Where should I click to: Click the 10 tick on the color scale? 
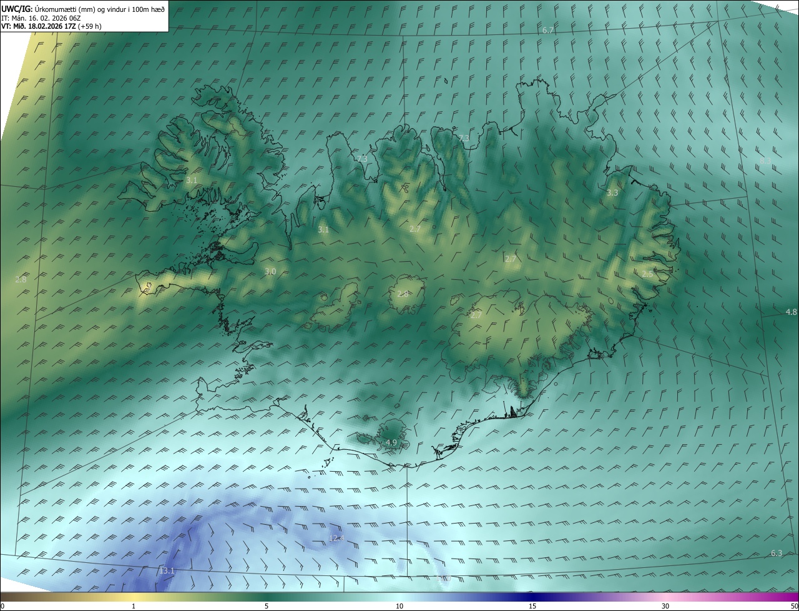click(x=399, y=606)
